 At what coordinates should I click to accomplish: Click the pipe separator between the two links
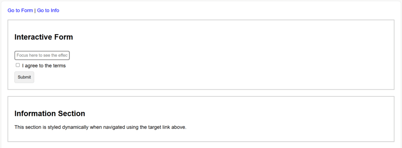[35, 11]
